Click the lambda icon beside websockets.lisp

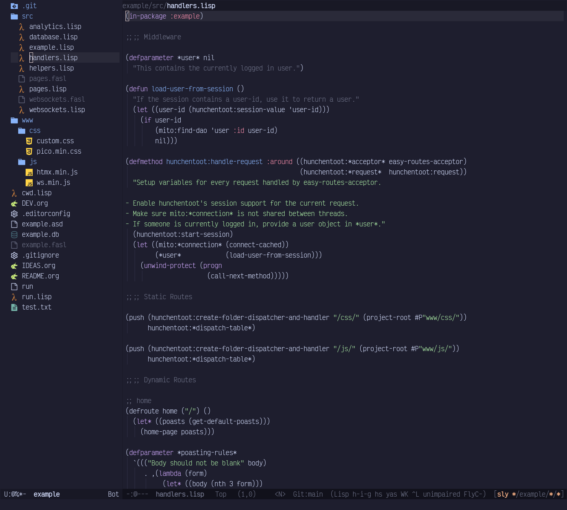click(x=22, y=110)
